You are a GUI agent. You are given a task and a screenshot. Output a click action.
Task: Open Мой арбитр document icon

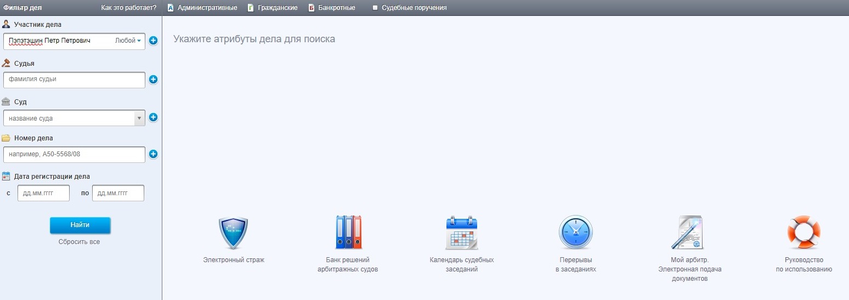688,233
